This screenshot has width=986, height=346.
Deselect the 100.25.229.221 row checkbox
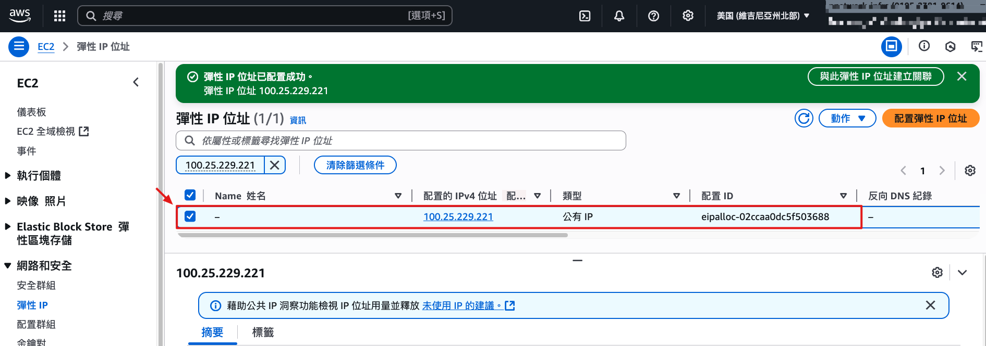point(190,216)
